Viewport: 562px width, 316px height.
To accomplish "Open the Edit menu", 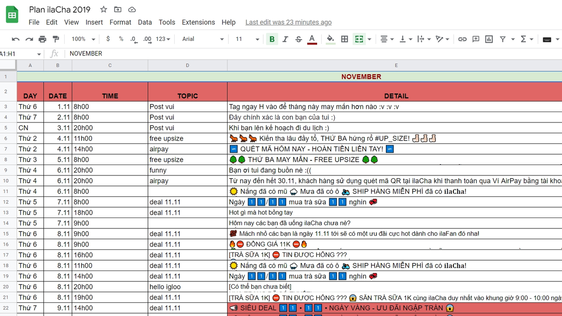I will point(52,22).
